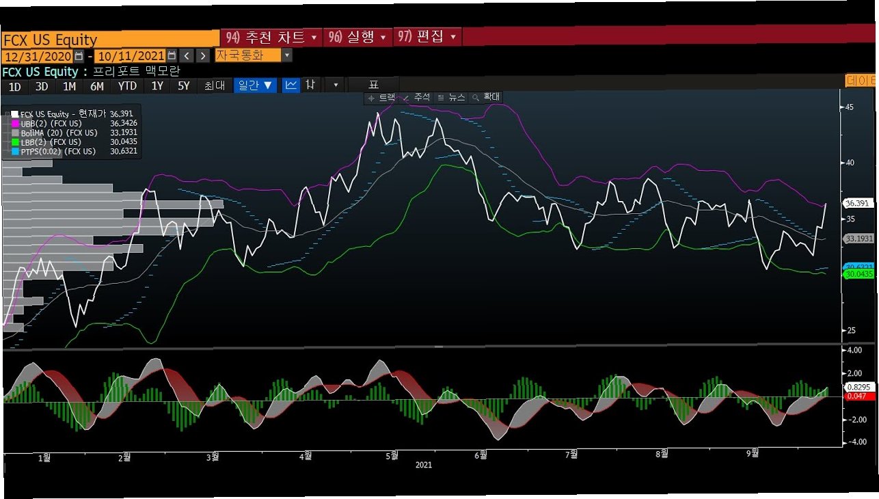
Task: Click 45 price axis tick
Action: 849,107
